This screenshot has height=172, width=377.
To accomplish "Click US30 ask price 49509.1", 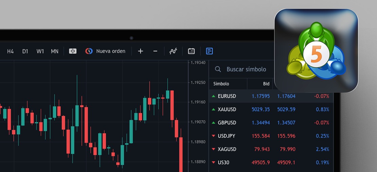I will 286,162.
